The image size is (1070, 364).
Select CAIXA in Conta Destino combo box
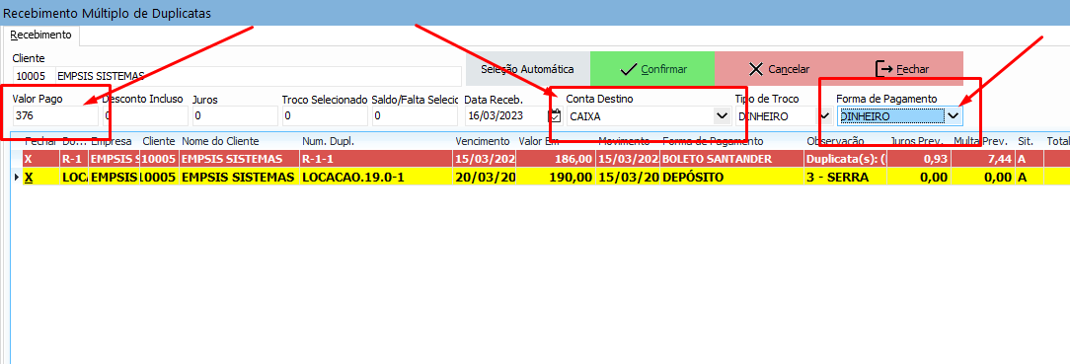click(x=640, y=115)
